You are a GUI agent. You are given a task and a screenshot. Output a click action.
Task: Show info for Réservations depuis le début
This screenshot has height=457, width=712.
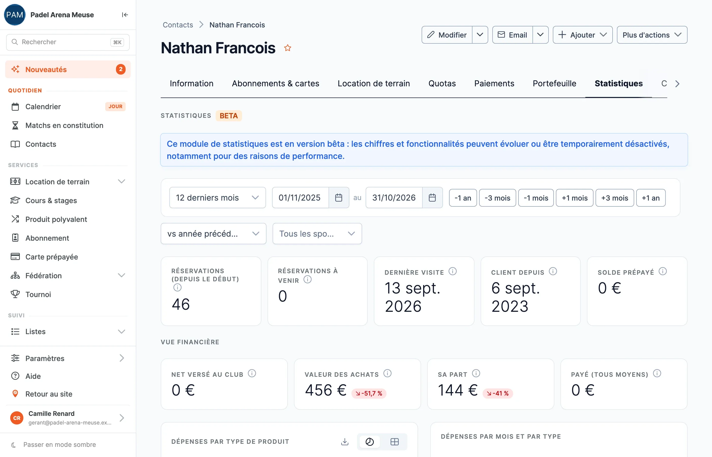pyautogui.click(x=177, y=287)
